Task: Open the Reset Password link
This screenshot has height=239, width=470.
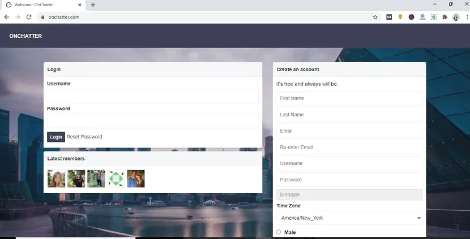Action: coord(84,137)
